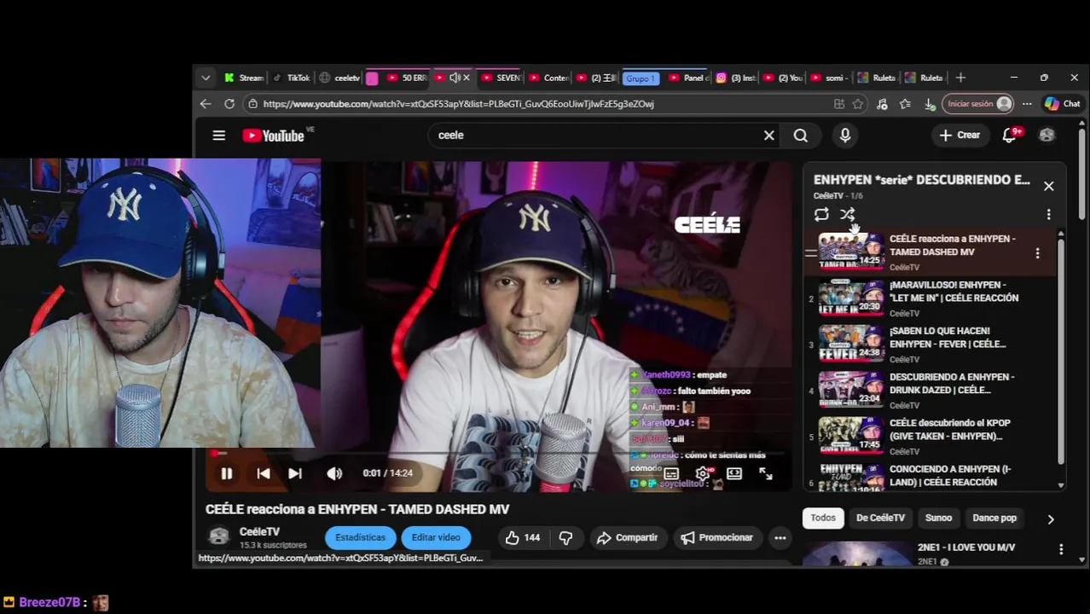Show more filter chips with arrow
Viewport: 1090px width, 614px height.
pyautogui.click(x=1051, y=518)
